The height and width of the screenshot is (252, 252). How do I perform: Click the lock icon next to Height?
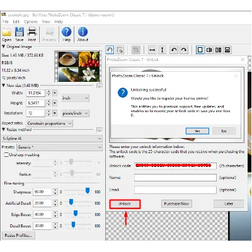click(55, 103)
